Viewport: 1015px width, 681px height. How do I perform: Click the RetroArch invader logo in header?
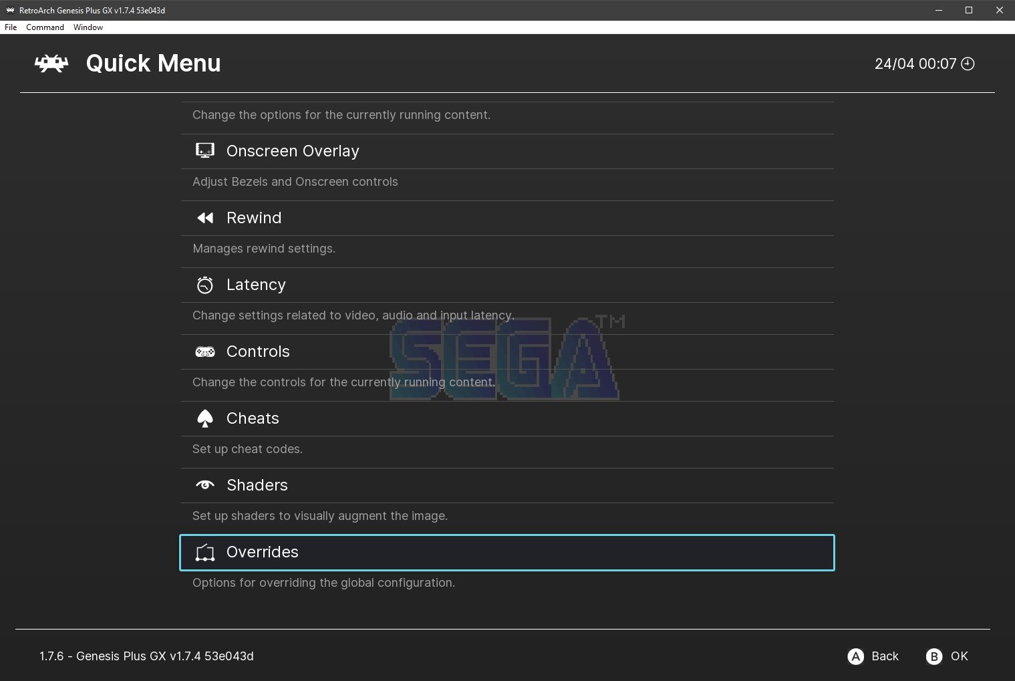click(x=51, y=63)
